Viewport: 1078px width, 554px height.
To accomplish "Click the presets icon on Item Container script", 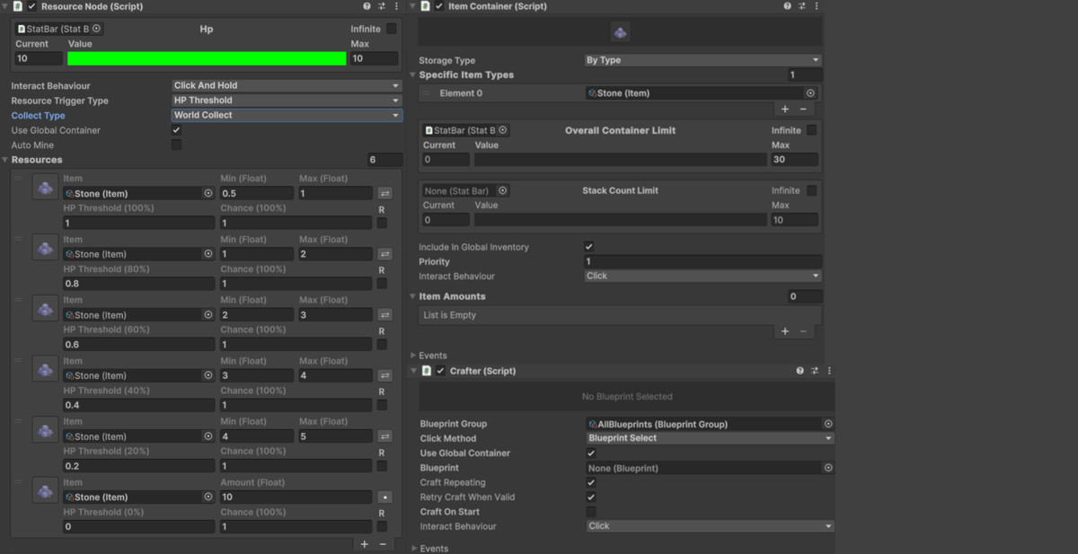I will pyautogui.click(x=800, y=6).
